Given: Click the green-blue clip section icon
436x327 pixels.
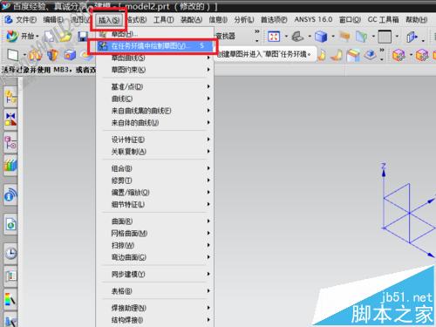Looking at the screenshot, I should [x=362, y=37].
